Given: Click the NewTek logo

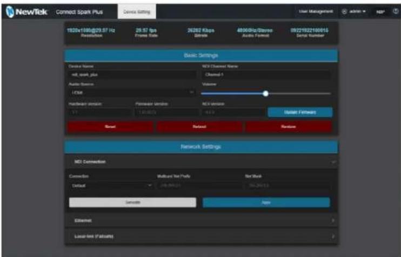Looking at the screenshot, I should 26,12.
